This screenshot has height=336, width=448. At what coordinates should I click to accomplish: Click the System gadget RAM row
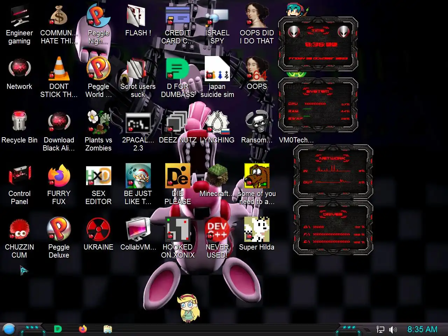click(x=318, y=111)
